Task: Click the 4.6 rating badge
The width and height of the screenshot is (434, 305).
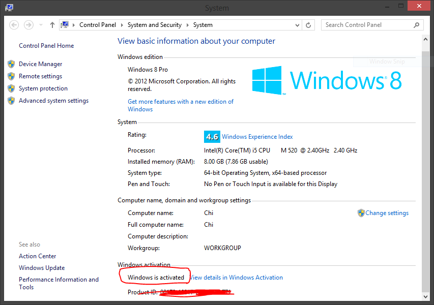Action: (x=212, y=137)
